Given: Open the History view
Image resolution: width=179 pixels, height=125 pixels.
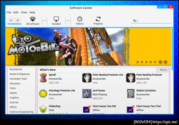Looking at the screenshot, I should click(x=80, y=21).
